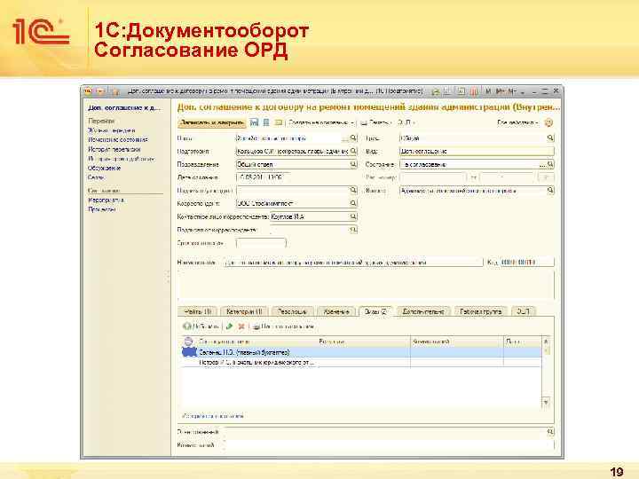Click the help icon next to 'Все действия'
Viewport: 639px width, 479px height.
(549, 122)
